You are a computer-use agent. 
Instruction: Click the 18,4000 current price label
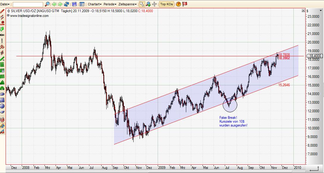pyautogui.click(x=315, y=56)
